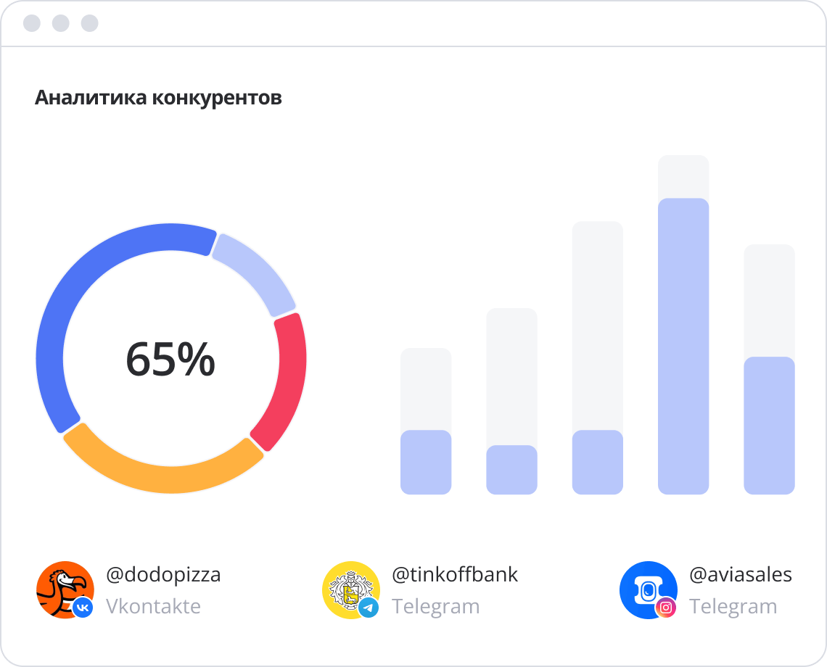The height and width of the screenshot is (667, 827).
Task: Click the Telegram plane icon under tinkoffbank
Action: coord(369,608)
